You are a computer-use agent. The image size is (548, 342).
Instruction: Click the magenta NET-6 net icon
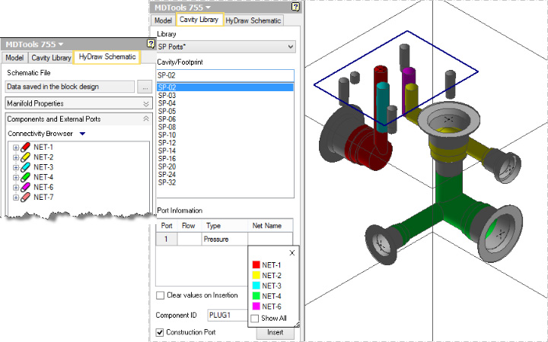coord(25,187)
